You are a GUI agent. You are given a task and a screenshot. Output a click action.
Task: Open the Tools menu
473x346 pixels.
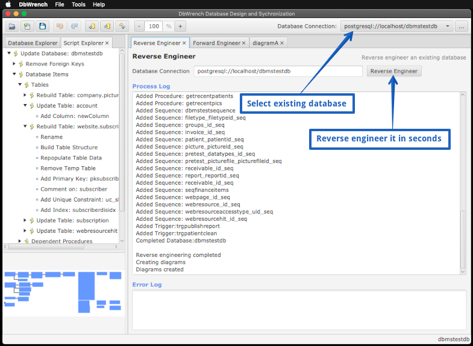[x=78, y=5]
